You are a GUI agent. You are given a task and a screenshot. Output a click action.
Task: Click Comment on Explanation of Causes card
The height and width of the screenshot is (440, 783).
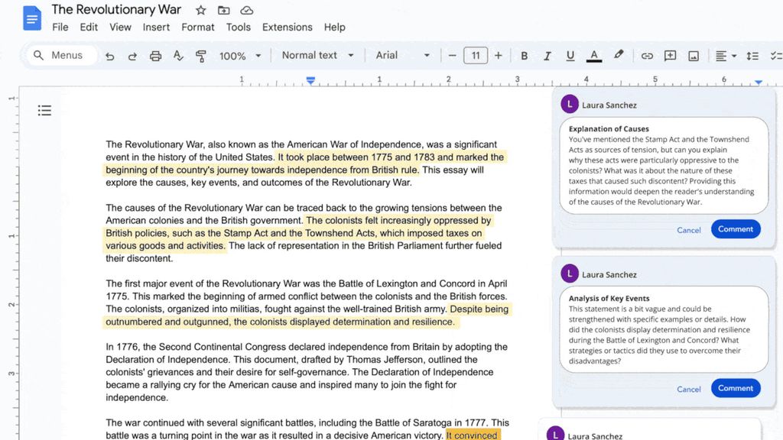(735, 229)
